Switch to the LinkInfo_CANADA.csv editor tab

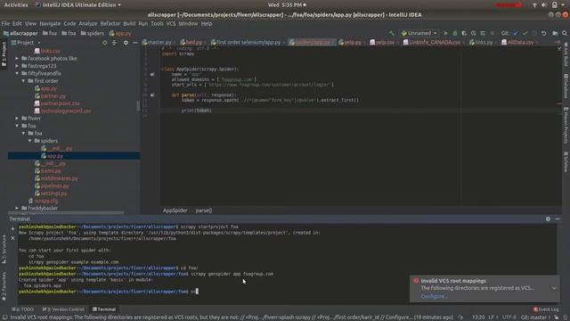(x=431, y=43)
